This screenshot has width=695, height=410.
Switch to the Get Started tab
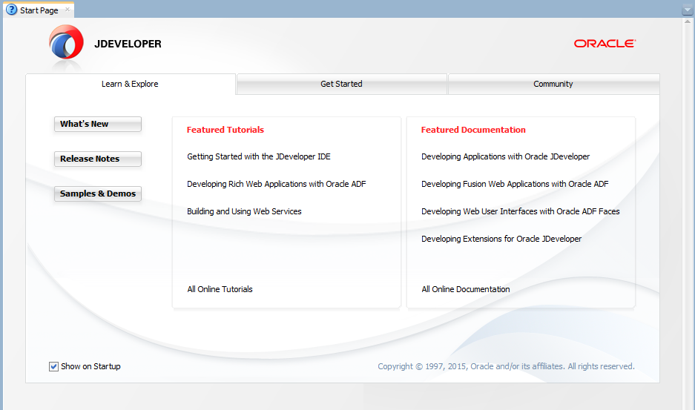pos(341,85)
